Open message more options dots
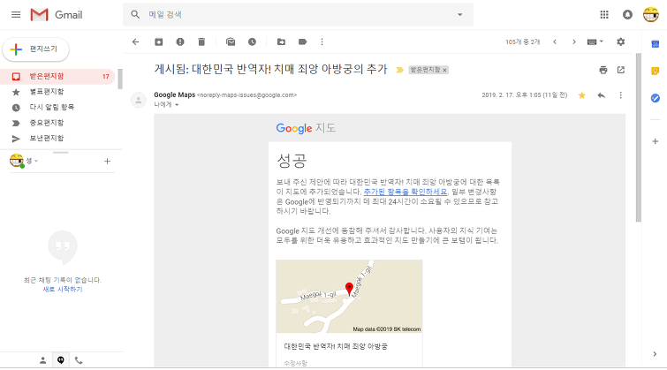 621,95
